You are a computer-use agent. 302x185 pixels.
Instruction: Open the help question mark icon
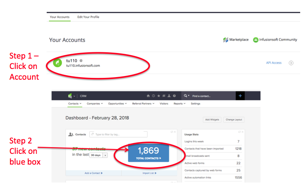click(x=174, y=96)
